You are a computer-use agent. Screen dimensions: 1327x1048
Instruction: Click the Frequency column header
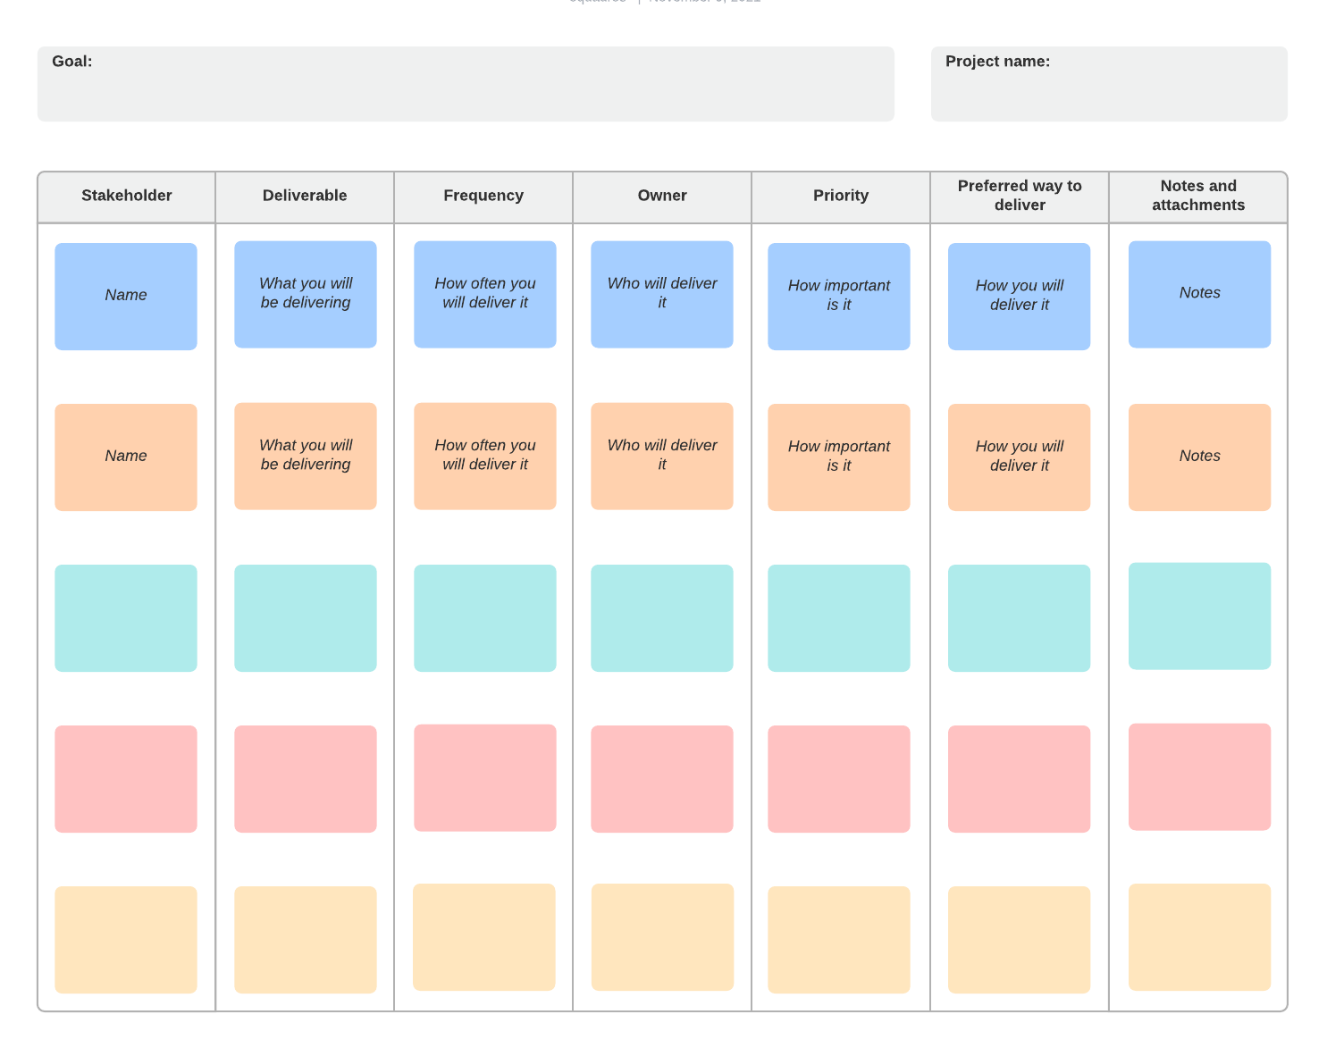pyautogui.click(x=483, y=196)
